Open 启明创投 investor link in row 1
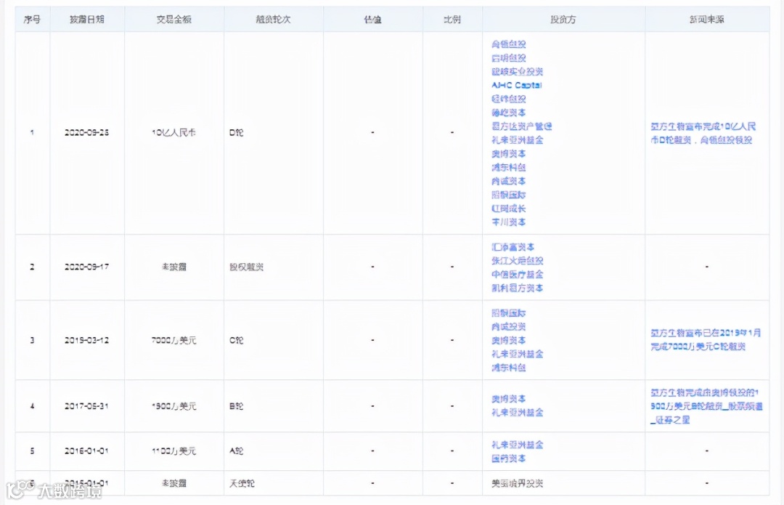Screen dimensions: 784x505 point(508,58)
